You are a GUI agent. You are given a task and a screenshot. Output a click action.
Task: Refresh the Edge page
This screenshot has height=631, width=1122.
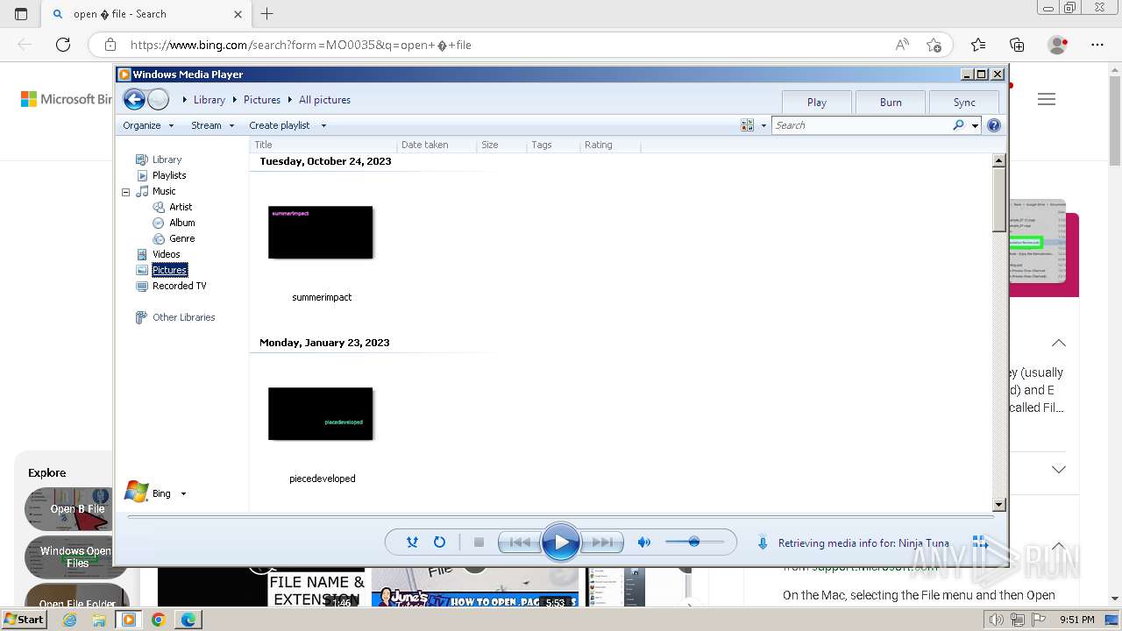pos(63,45)
